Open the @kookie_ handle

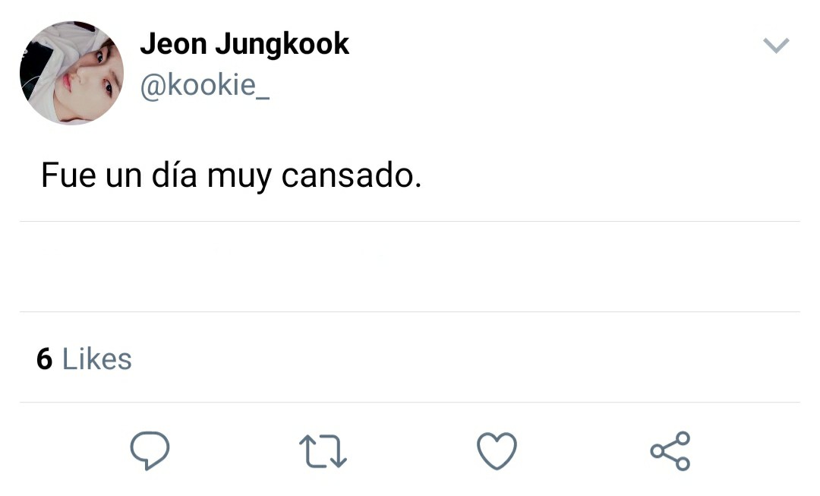tap(204, 86)
